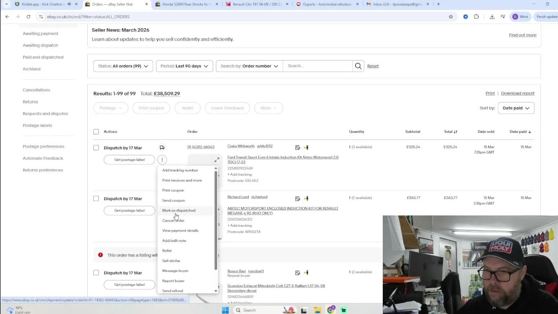
Task: Open the Sort by Date paid dropdown
Action: 516,108
